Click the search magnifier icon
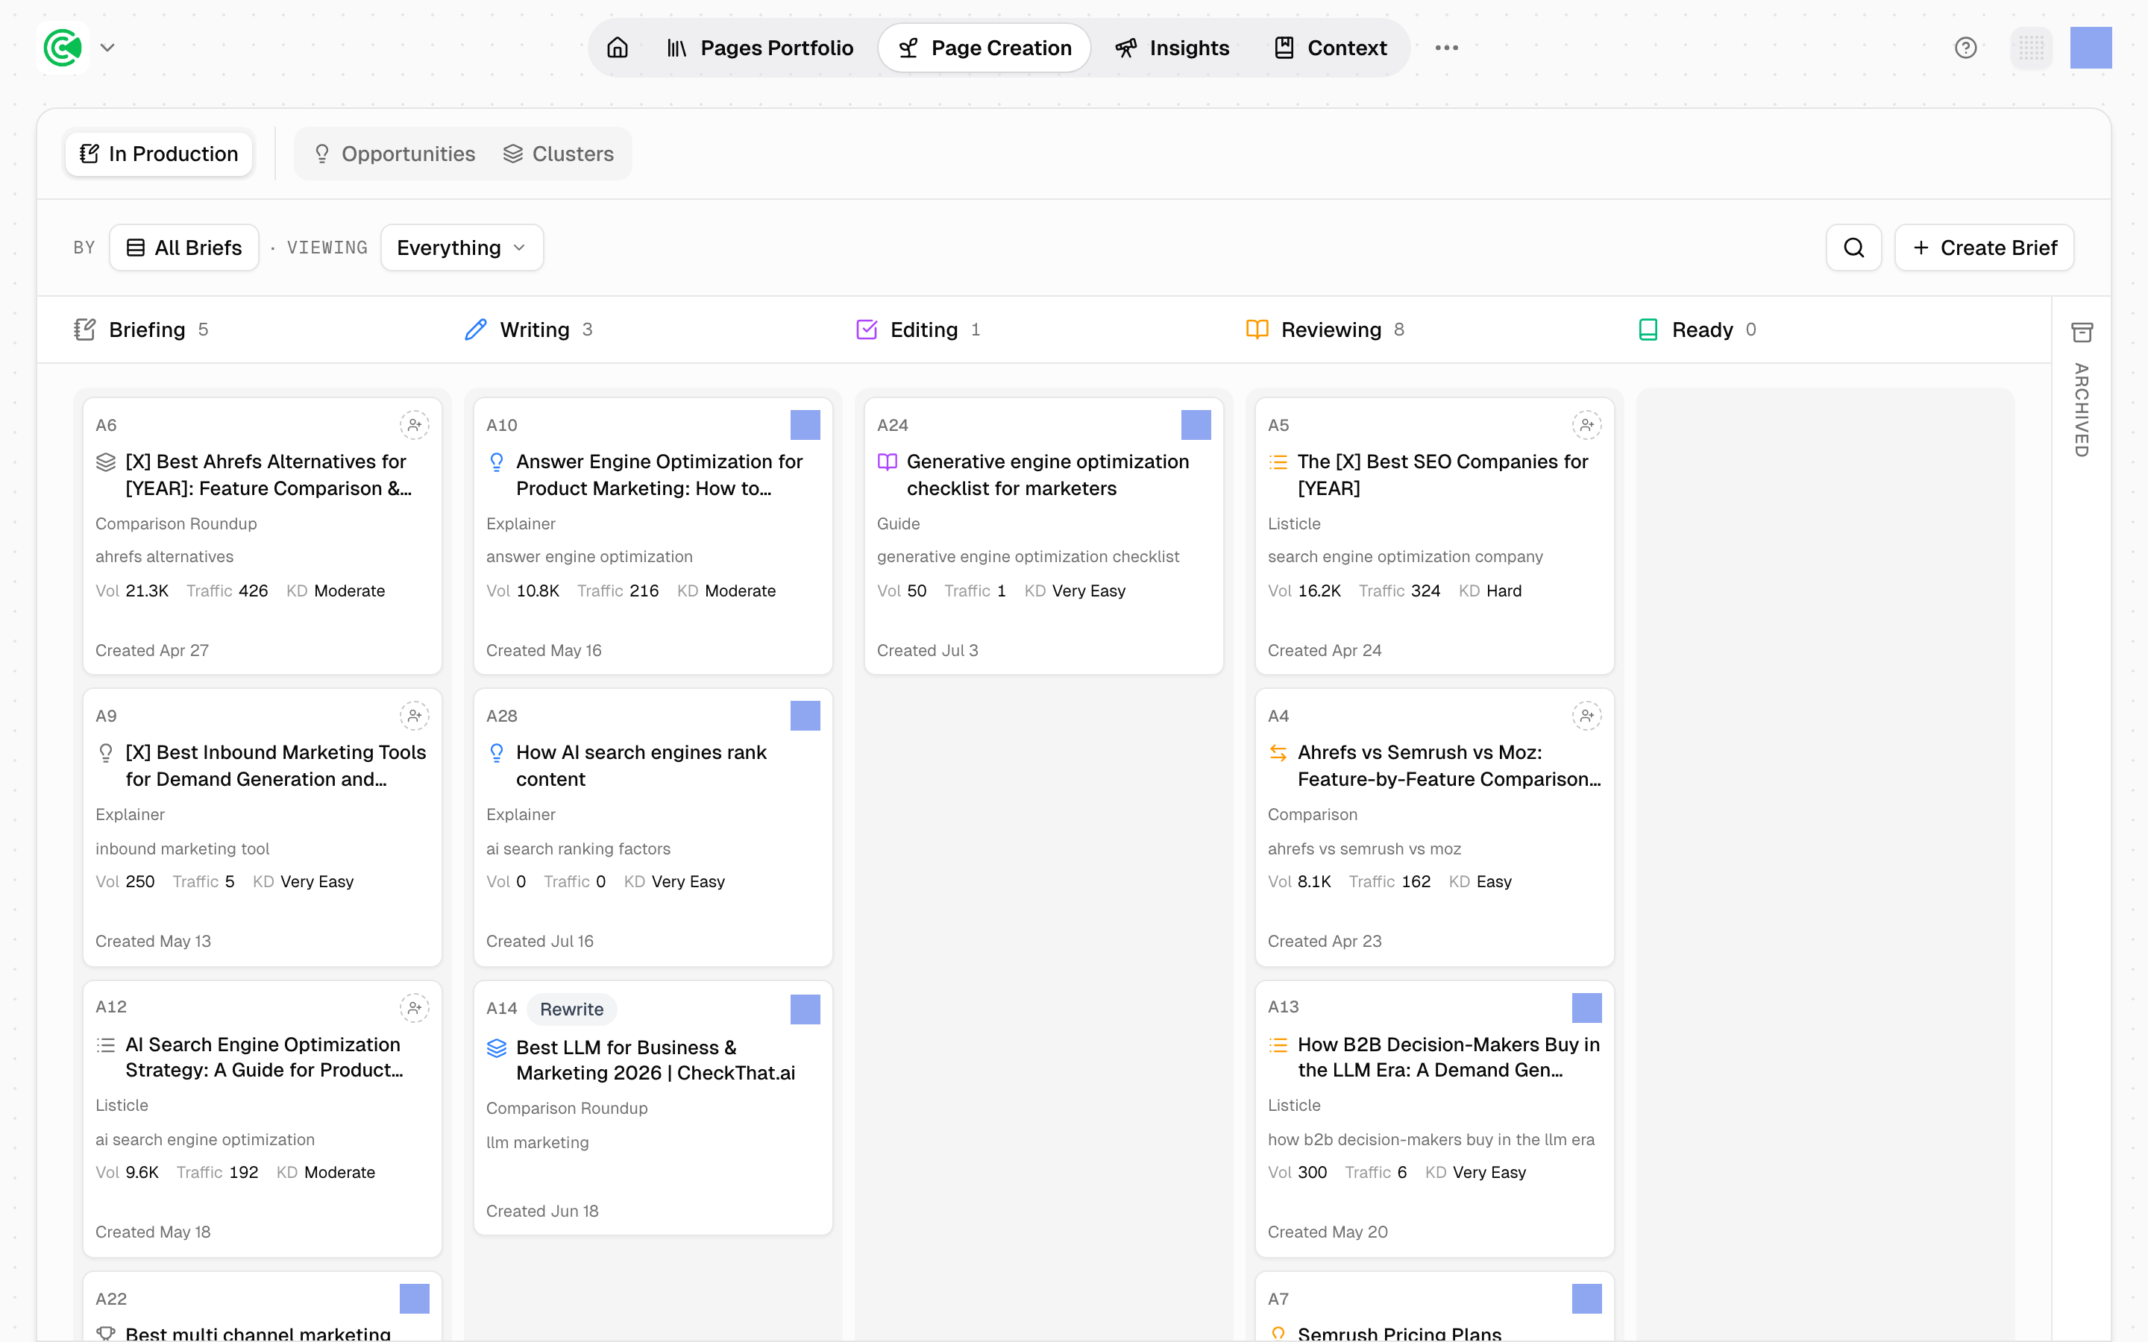The height and width of the screenshot is (1342, 2148). point(1854,248)
